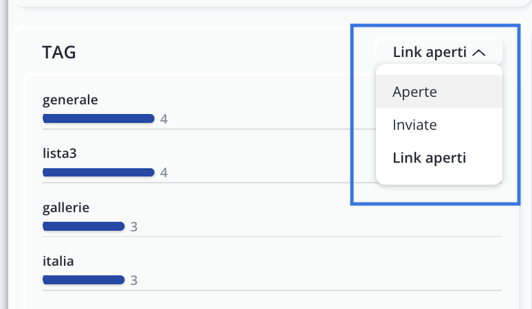Collapse the Link aperti dropdown button

439,52
